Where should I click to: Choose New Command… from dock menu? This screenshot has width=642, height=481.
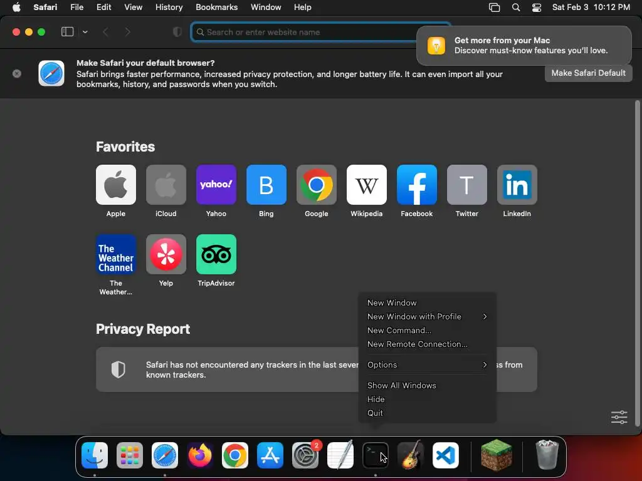point(427,331)
